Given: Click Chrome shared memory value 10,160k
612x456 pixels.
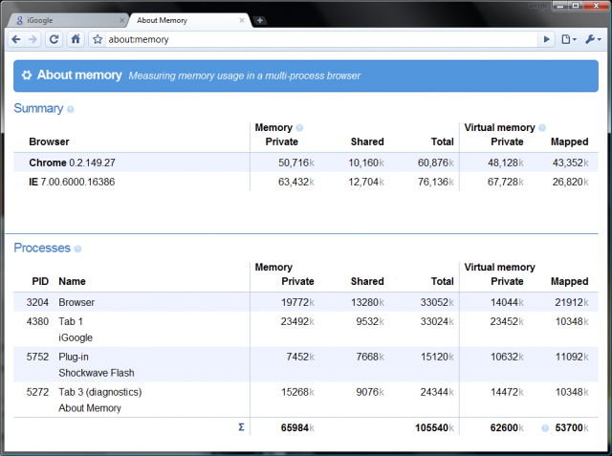Looking at the screenshot, I should coord(366,163).
